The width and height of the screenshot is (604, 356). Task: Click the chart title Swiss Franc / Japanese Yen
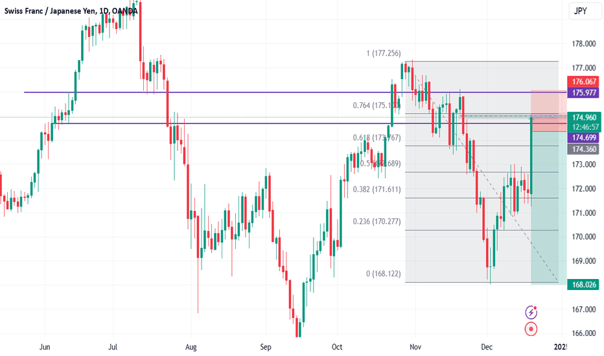[49, 11]
